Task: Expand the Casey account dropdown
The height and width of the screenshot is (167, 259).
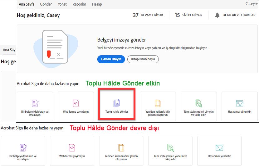Action: click(251, 4)
